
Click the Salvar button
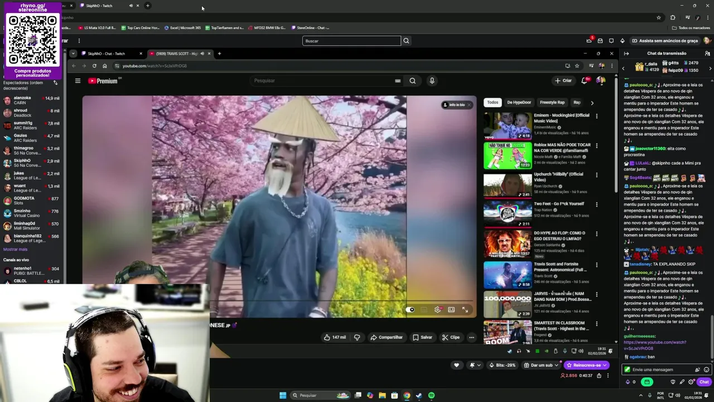point(422,337)
